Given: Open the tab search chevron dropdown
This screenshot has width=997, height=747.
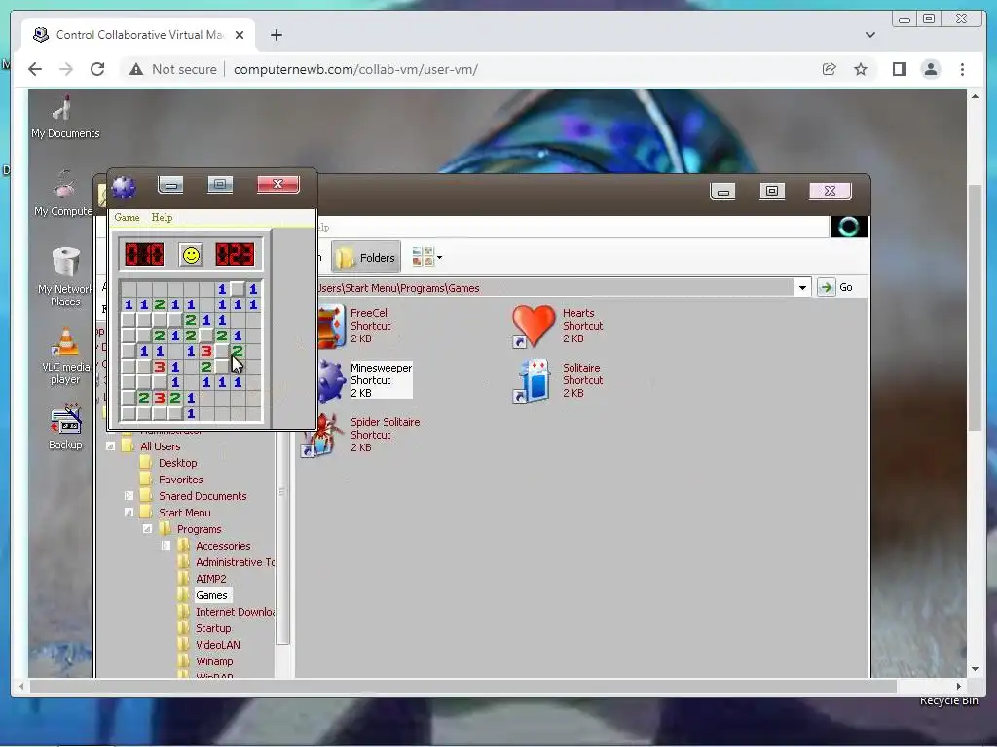Looking at the screenshot, I should click(x=869, y=35).
